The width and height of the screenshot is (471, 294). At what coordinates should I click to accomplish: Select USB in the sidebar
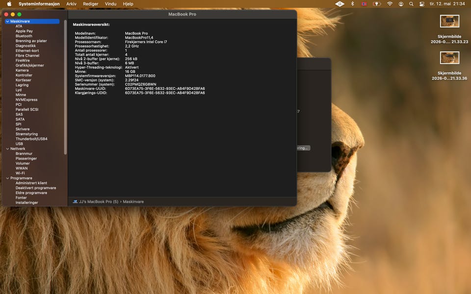19,144
